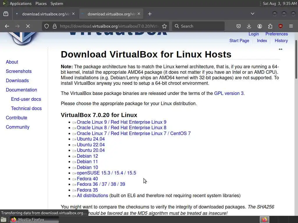This screenshot has width=298, height=223.
Task: Open the Preferences link
Action: (276, 34)
